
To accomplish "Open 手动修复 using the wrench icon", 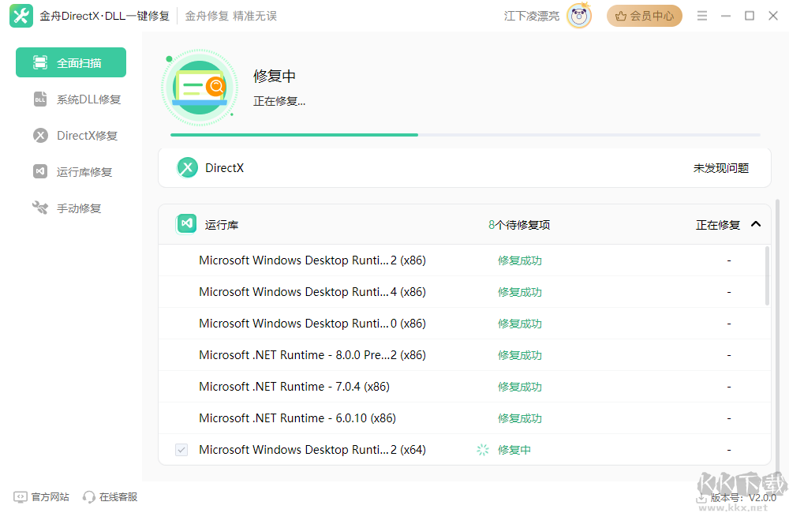I will coord(40,208).
